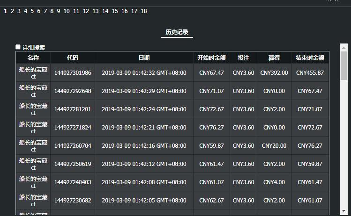Expand the 详细搜索 plus icon

pyautogui.click(x=18, y=47)
